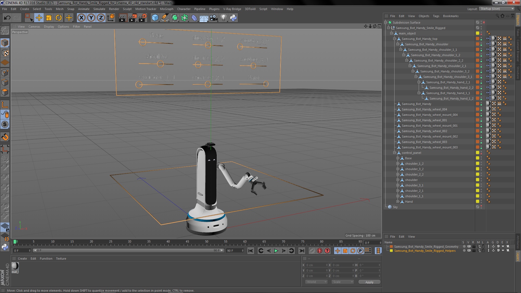Image resolution: width=521 pixels, height=293 pixels.
Task: Toggle solo for Rigged_Geometry layer
Action: (x=464, y=247)
